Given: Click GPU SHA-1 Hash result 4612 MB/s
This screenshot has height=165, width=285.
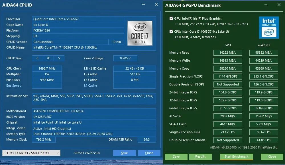Looking at the screenshot, I should 228,124.
